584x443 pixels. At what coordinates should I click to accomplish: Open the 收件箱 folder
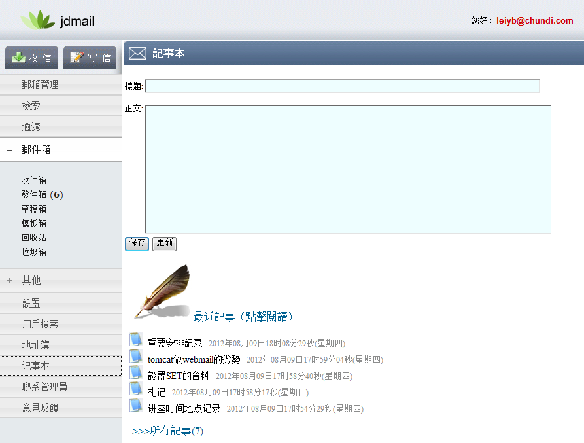click(34, 180)
